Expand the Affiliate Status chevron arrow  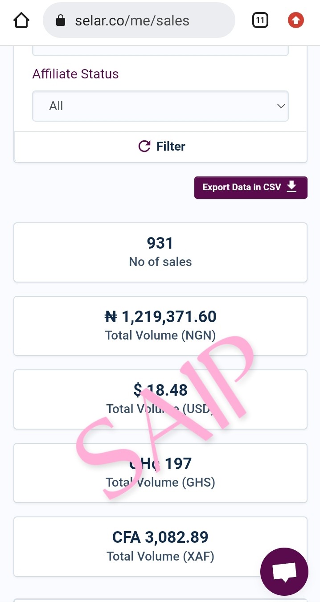pyautogui.click(x=281, y=106)
